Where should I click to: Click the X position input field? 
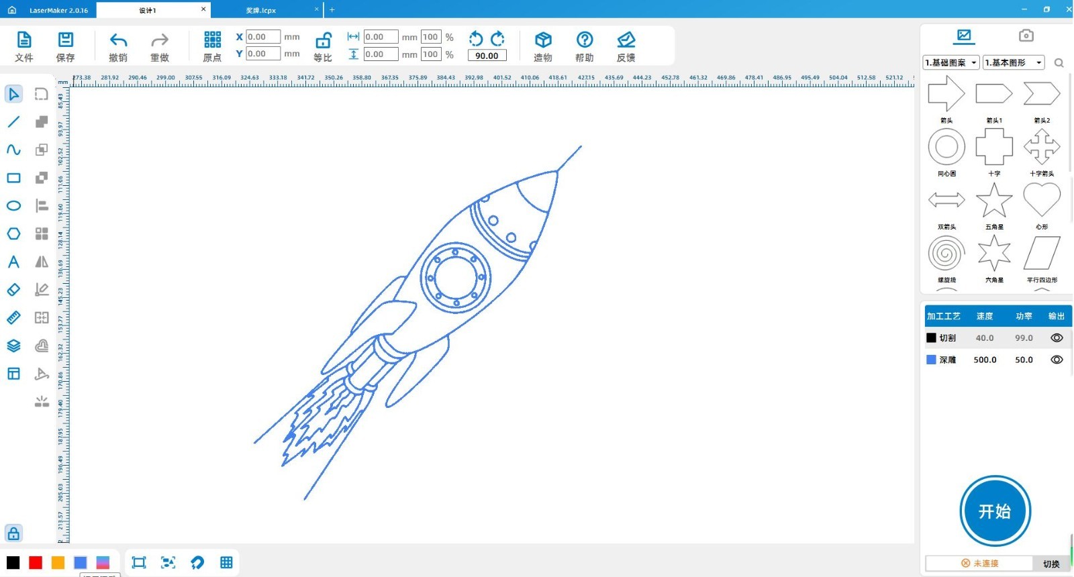click(x=262, y=37)
